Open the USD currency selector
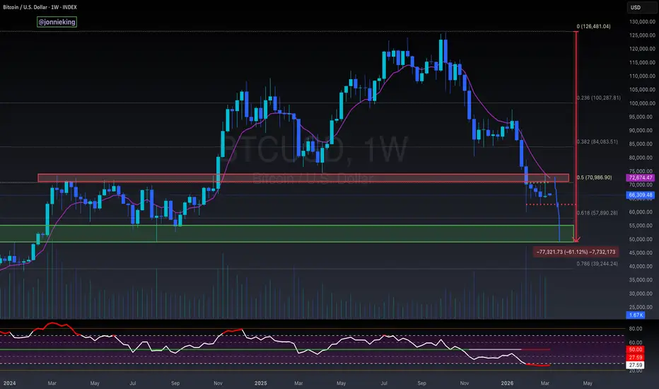 point(641,7)
